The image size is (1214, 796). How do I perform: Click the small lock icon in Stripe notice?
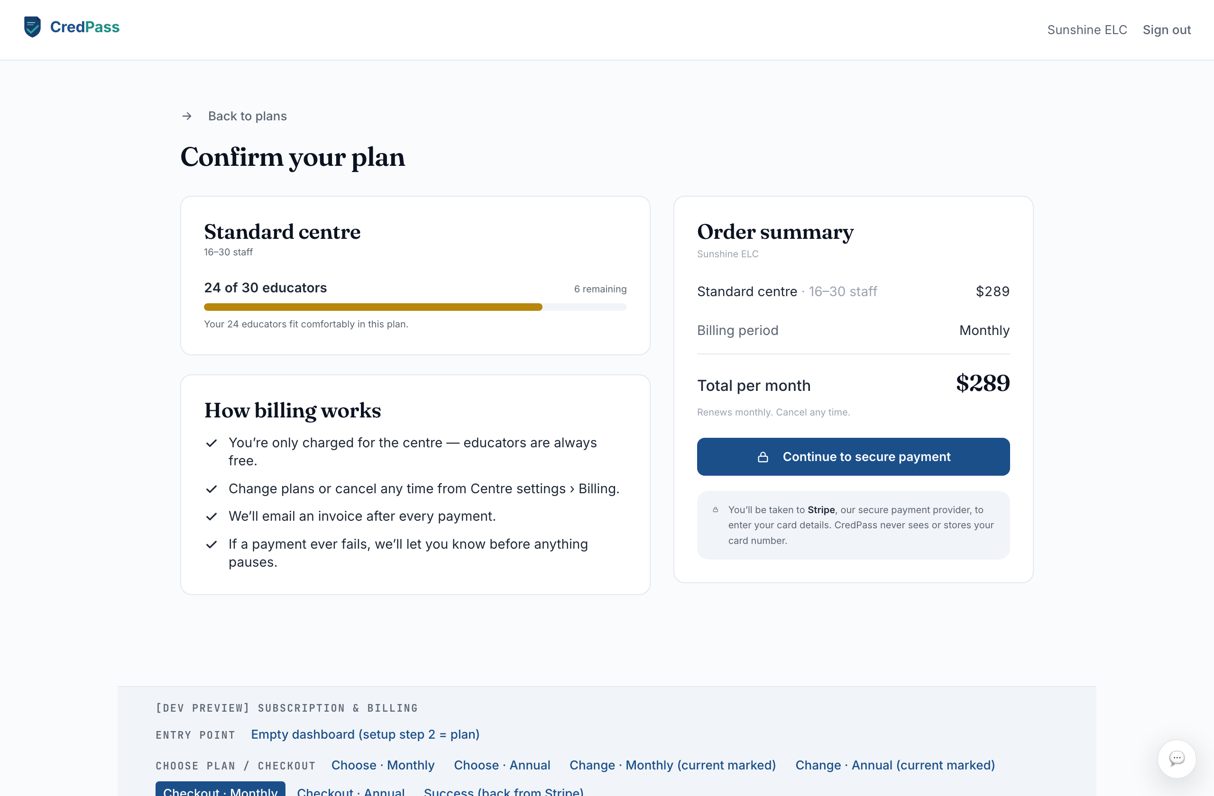716,510
